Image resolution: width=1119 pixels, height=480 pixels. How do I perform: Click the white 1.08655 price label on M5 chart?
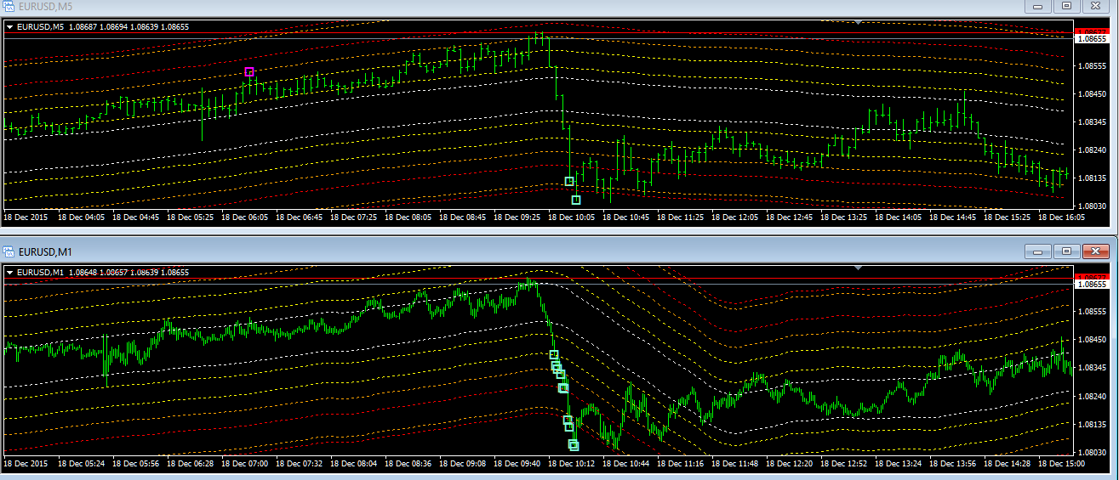pos(1092,38)
